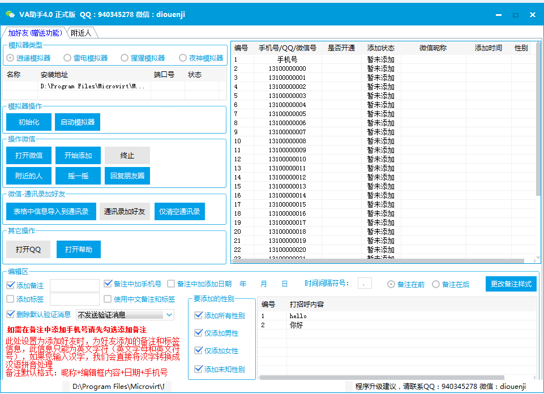The width and height of the screenshot is (544, 394).
Task: Pick the 猩猩模拟器 radio button
Action: pyautogui.click(x=143, y=58)
